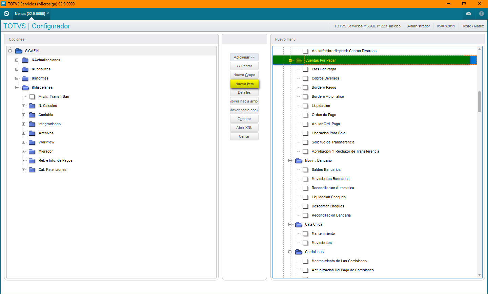Collapse the SIGAFIN root node
Image resolution: width=488 pixels, height=294 pixels.
point(10,51)
